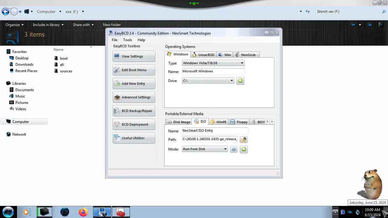Open BCD Backup/Repair section
Screen dimensions: 388x218
134,111
